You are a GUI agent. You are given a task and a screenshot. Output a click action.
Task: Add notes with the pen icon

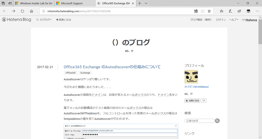[231, 11]
